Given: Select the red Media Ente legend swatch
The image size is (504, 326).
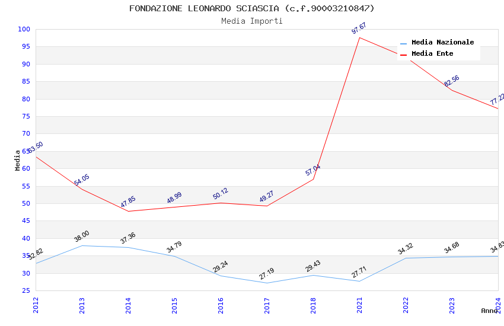Looking at the screenshot, I should tap(403, 55).
